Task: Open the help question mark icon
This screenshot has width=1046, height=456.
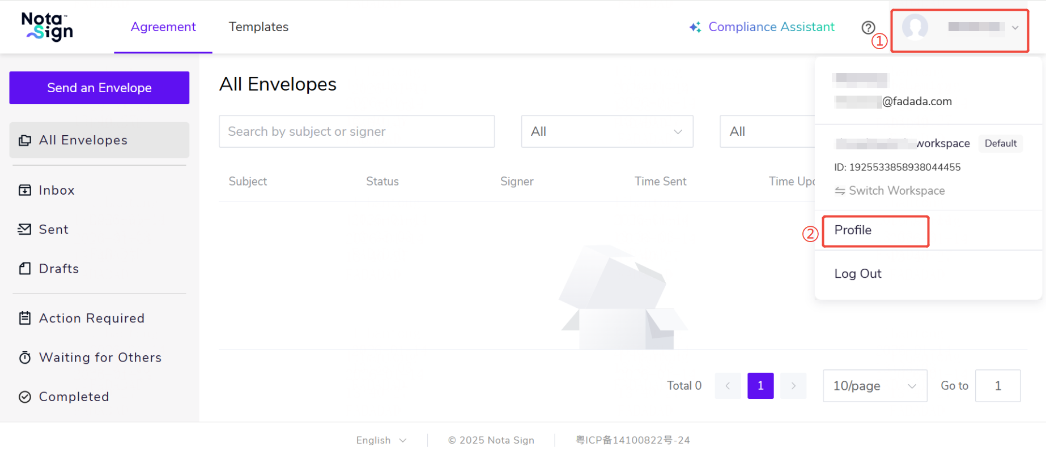Action: click(868, 27)
